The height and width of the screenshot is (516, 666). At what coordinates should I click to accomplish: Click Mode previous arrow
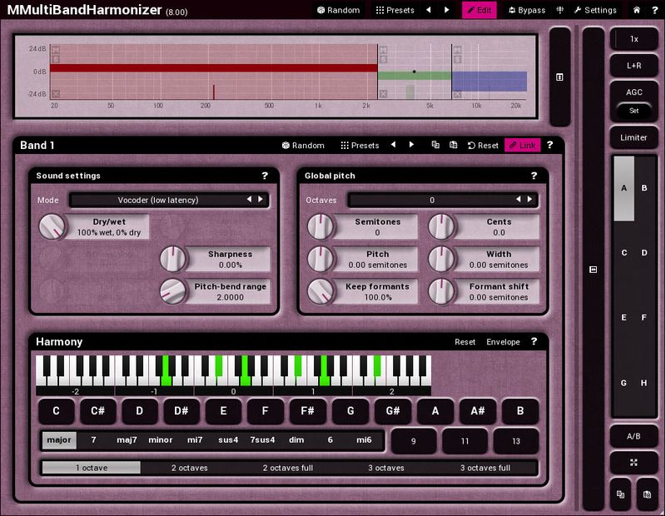click(249, 199)
